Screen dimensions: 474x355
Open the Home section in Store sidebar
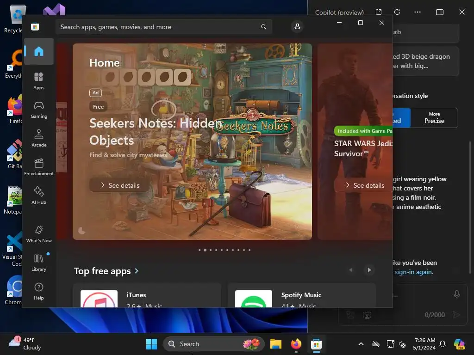[x=39, y=51]
